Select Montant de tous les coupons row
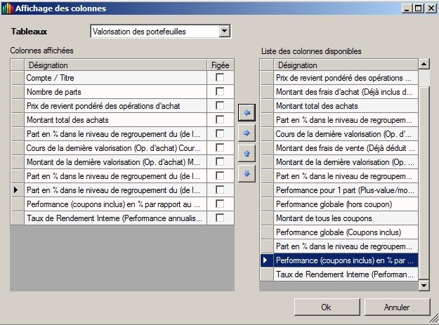The height and width of the screenshot is (325, 439). click(346, 218)
